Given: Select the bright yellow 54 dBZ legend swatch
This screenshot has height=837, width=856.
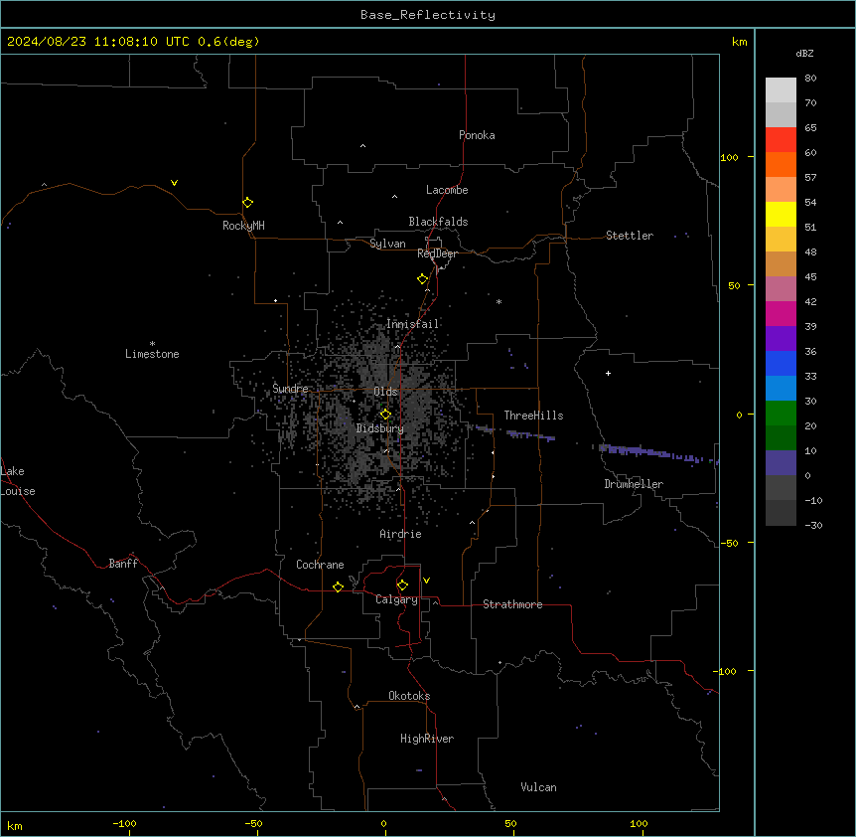Looking at the screenshot, I should tap(781, 214).
